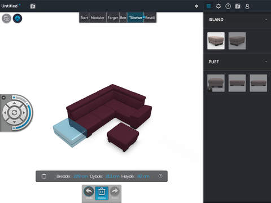Click the Undo arrow button
The height and width of the screenshot is (203, 271).
tap(89, 192)
